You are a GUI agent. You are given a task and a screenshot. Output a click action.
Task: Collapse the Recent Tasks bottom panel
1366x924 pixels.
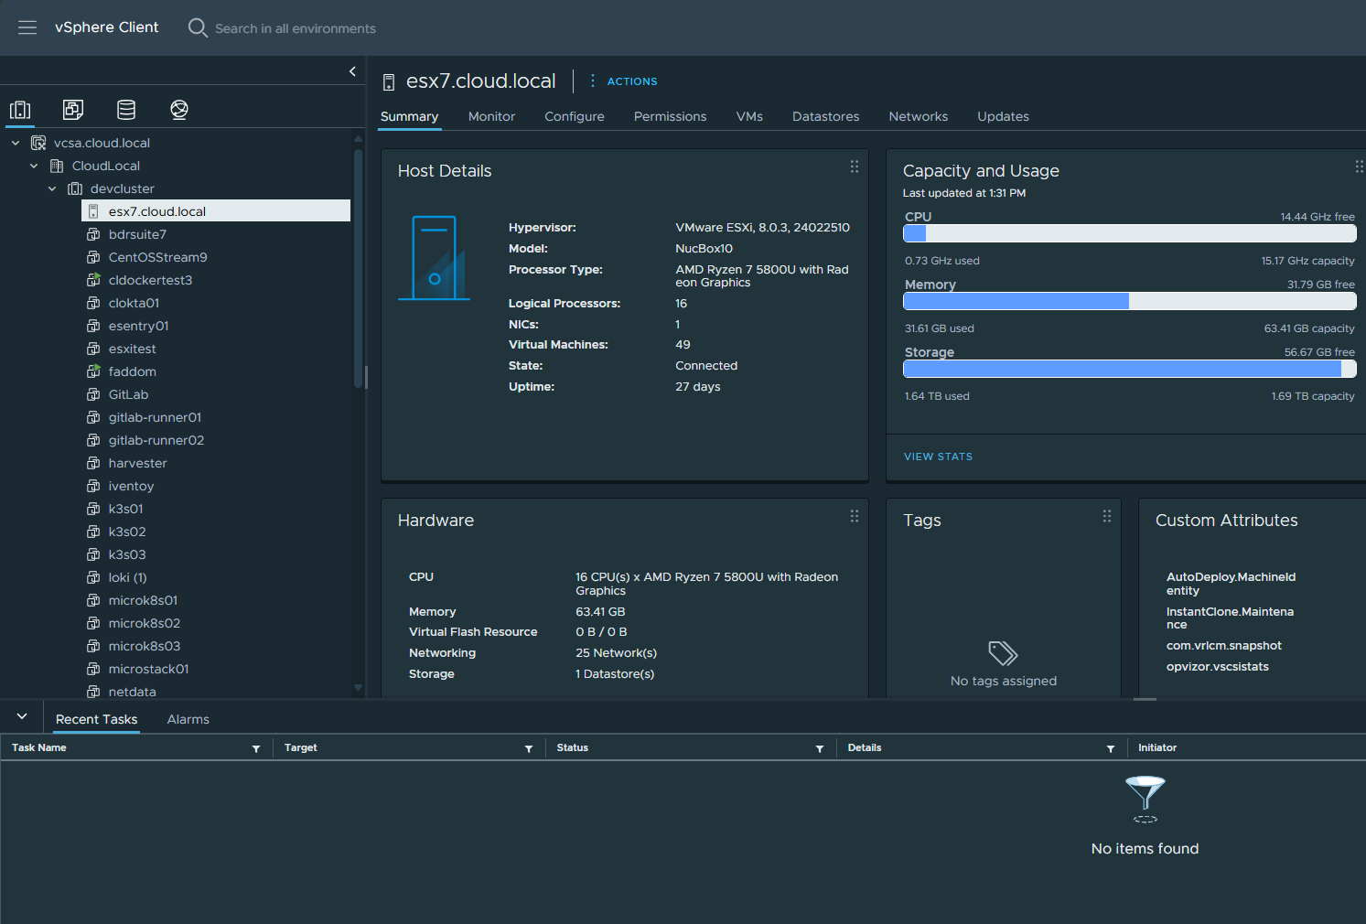(x=22, y=716)
